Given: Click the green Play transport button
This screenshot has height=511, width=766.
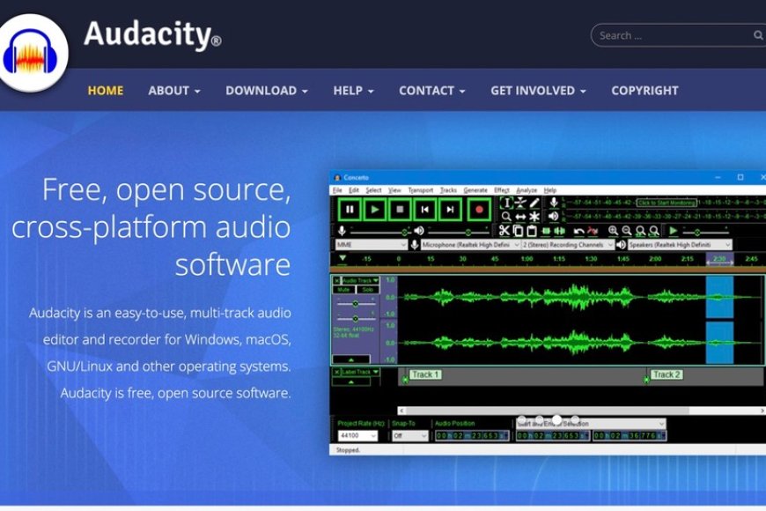Looking at the screenshot, I should 375,210.
